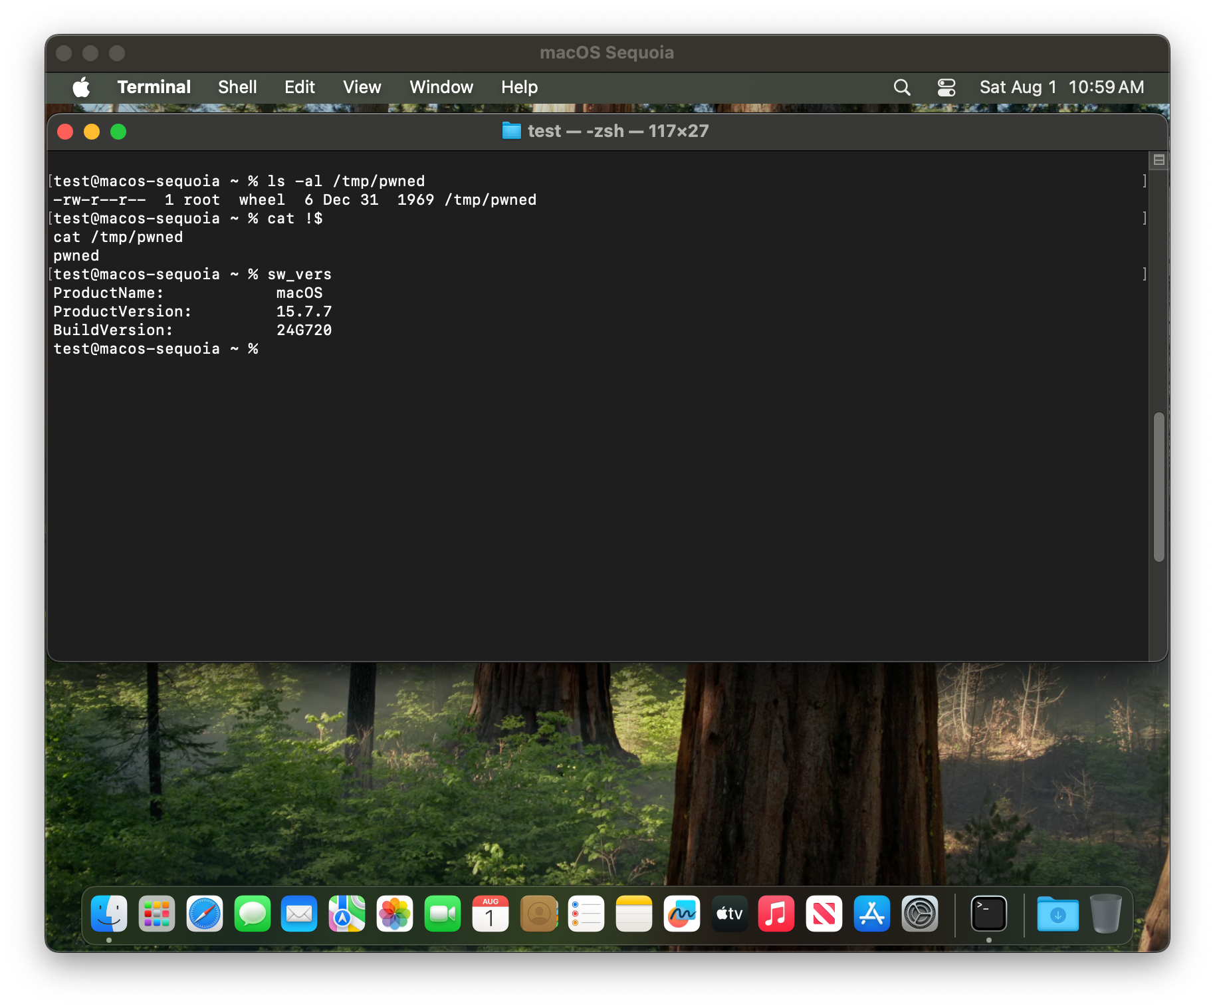Open FaceTime from the Dock
Screen dimensions: 1215x1008
[443, 914]
